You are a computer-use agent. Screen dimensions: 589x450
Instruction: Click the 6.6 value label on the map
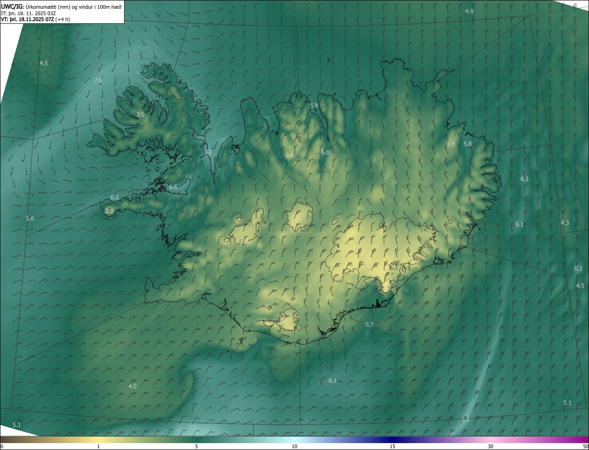173,187
